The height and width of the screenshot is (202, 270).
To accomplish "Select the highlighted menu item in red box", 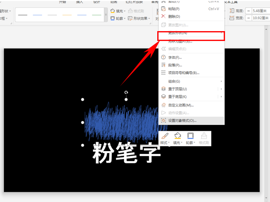I will pos(191,36).
